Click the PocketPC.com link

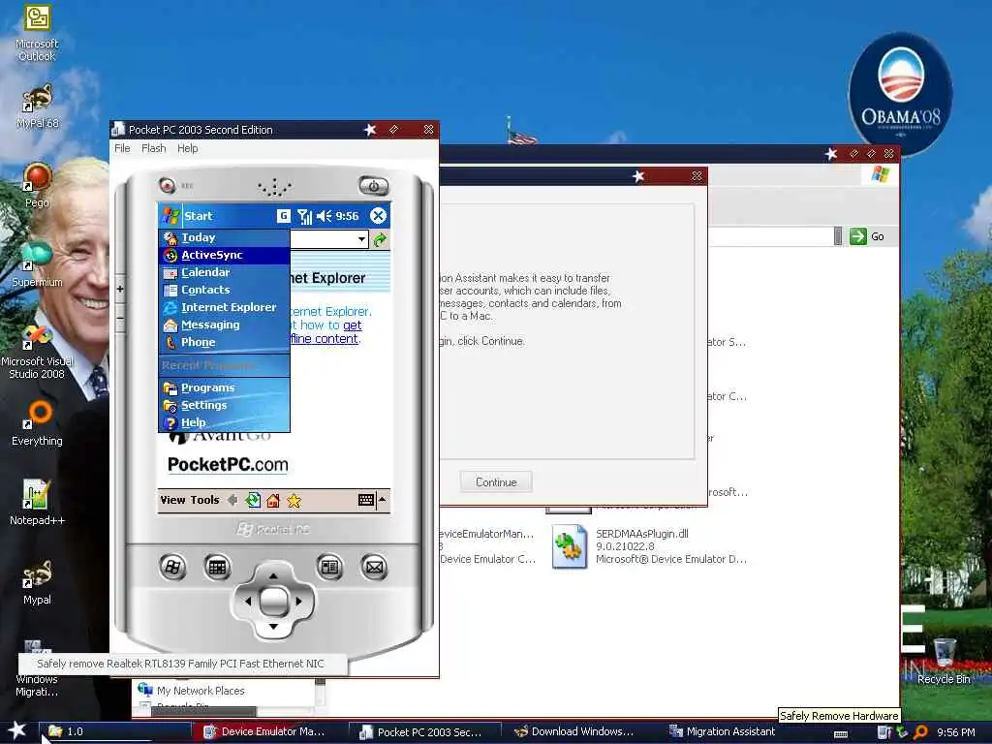(x=228, y=465)
